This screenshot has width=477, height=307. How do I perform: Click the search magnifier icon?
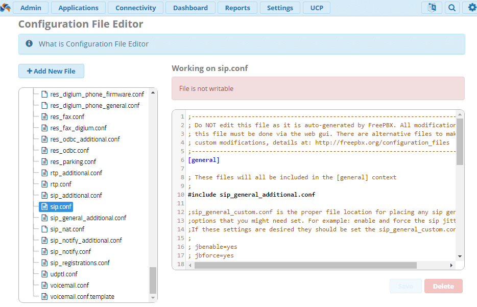pos(452,8)
